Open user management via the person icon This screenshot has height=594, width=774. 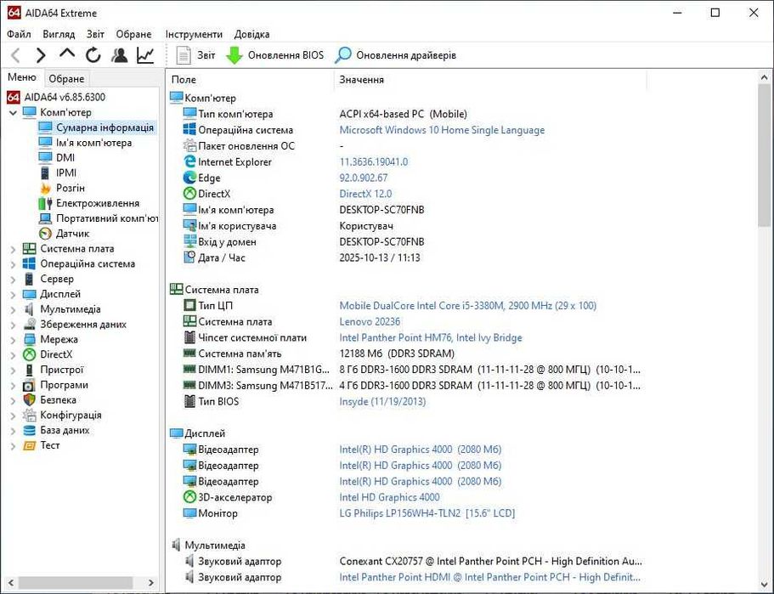click(119, 54)
